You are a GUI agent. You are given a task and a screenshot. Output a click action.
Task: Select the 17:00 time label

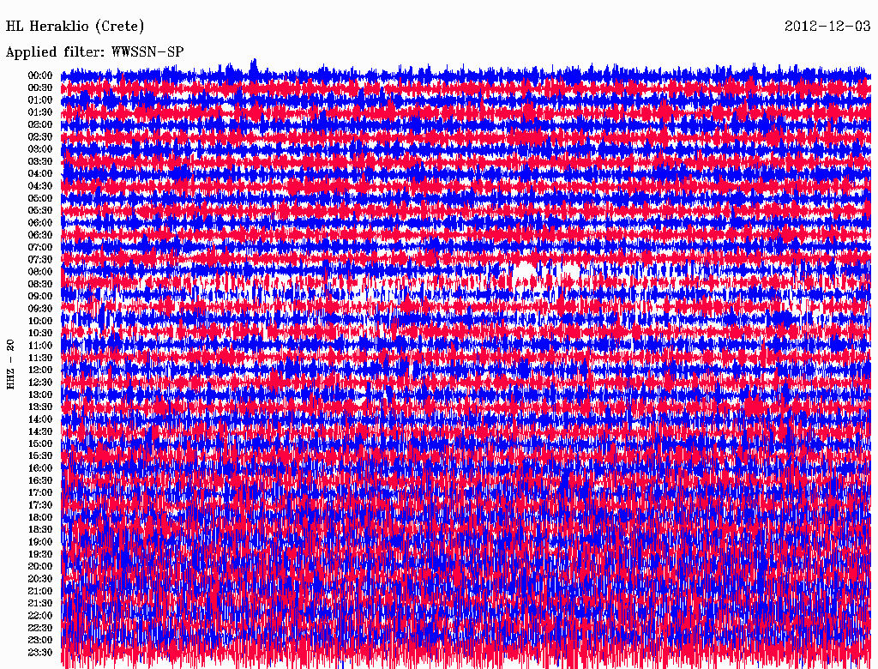click(39, 492)
